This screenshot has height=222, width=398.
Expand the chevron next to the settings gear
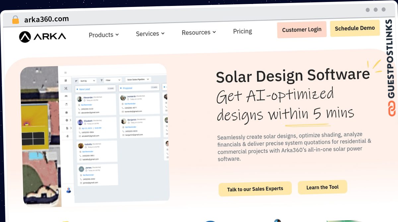click(70, 120)
